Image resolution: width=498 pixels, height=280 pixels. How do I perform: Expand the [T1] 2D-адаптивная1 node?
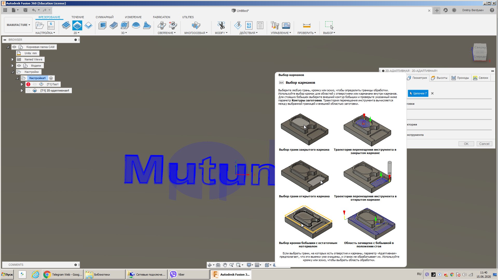click(22, 90)
